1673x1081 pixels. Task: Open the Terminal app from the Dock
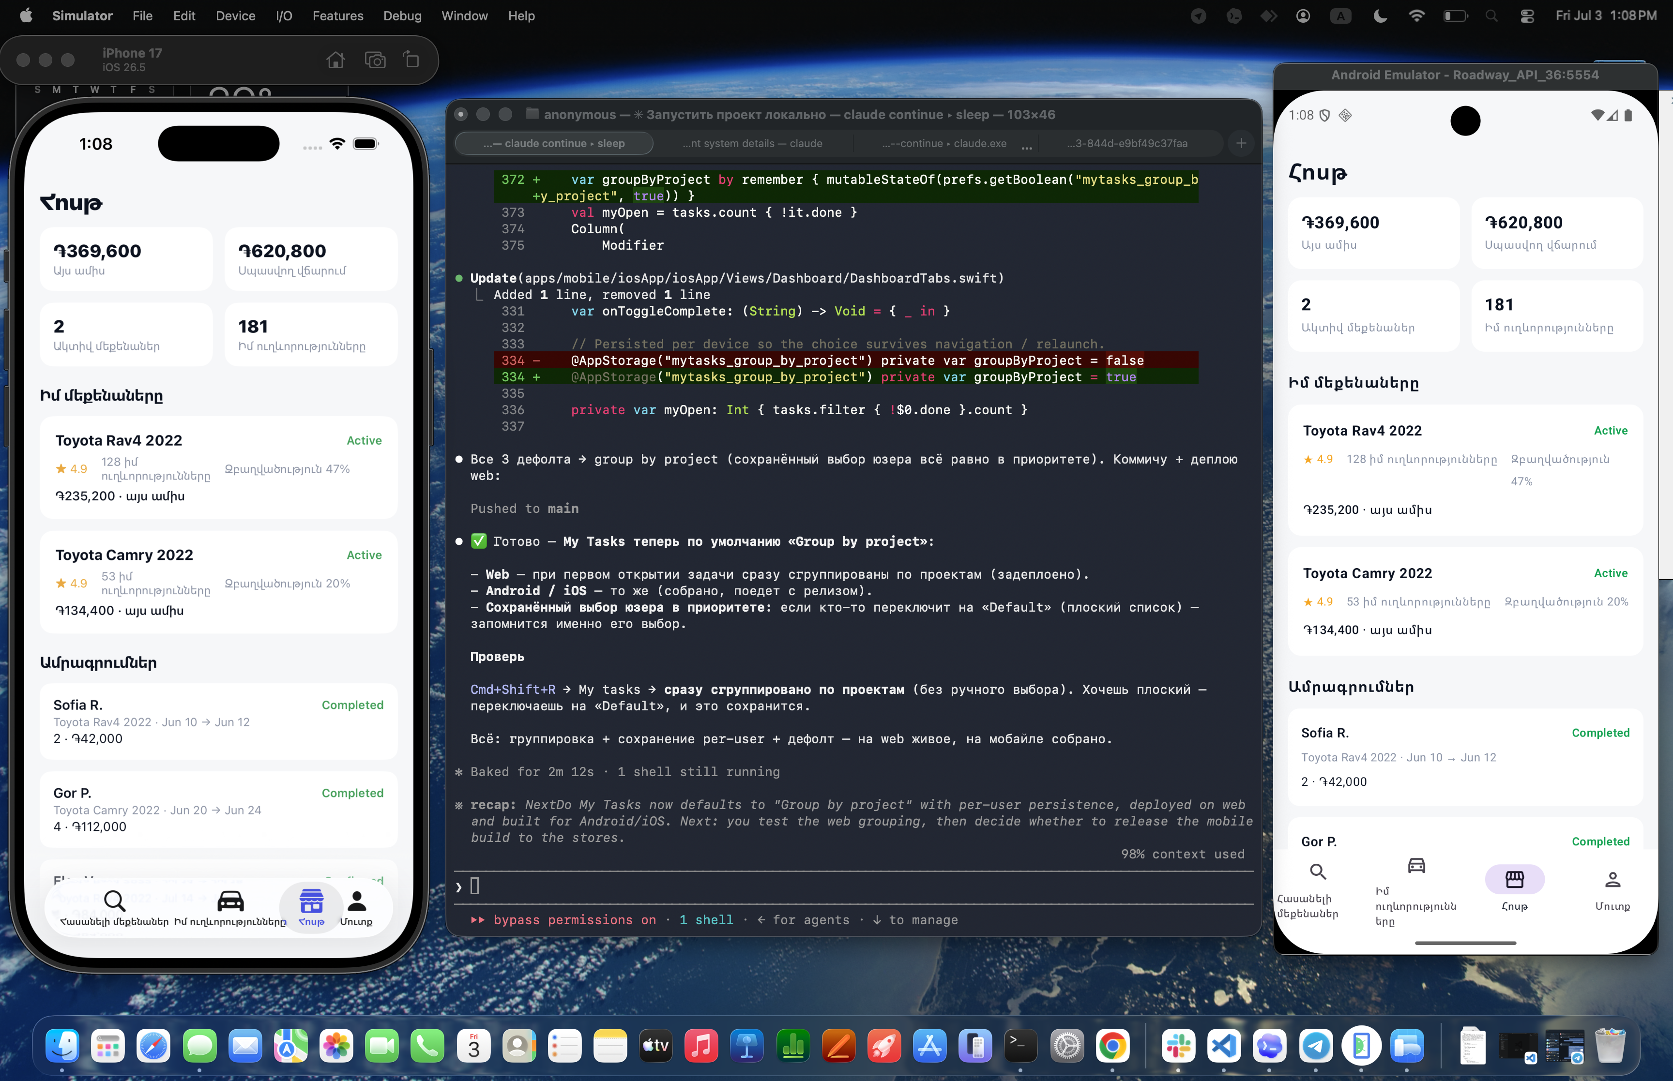click(1020, 1047)
